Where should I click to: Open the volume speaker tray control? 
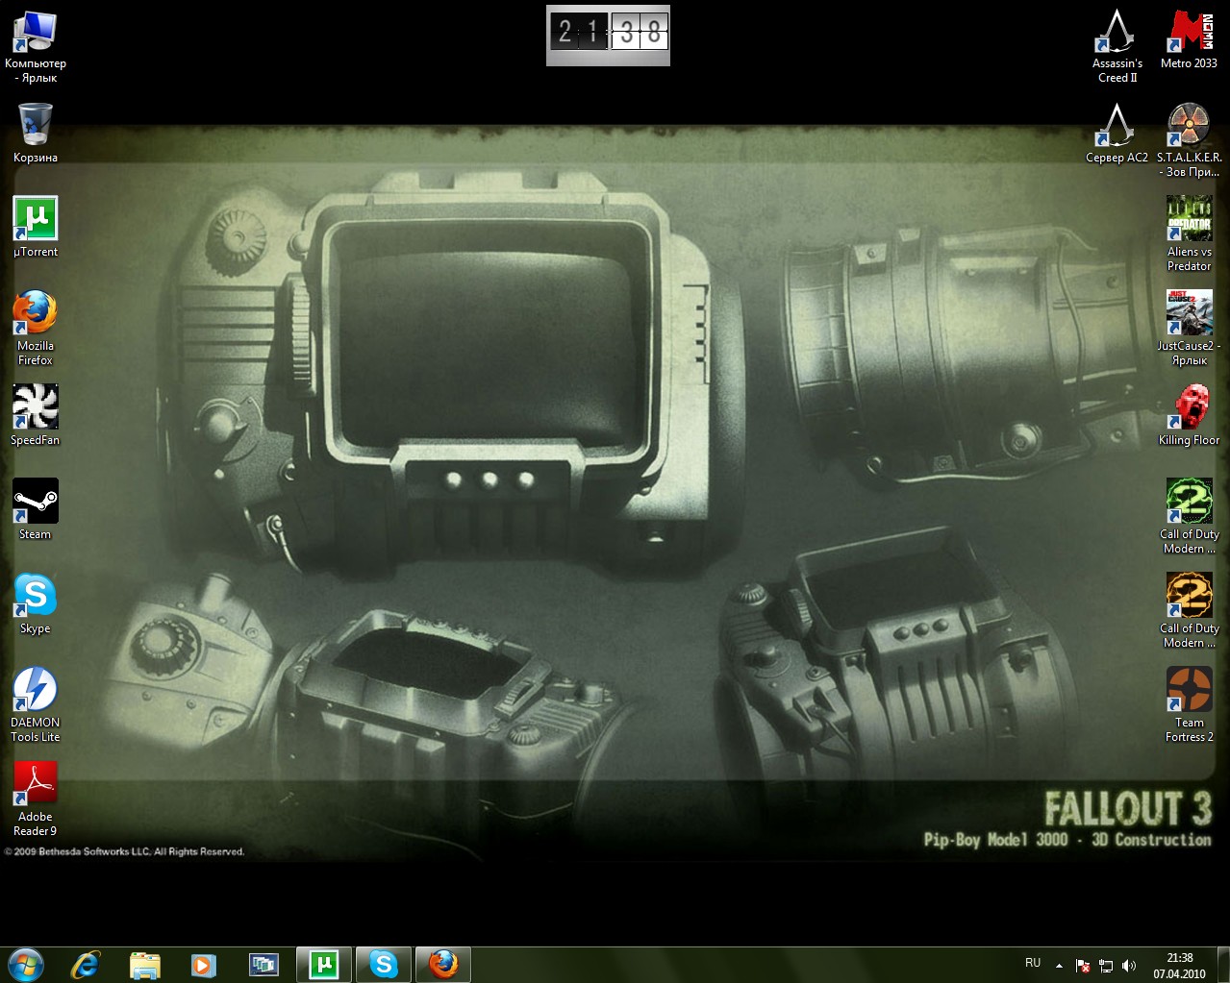coord(1129,966)
